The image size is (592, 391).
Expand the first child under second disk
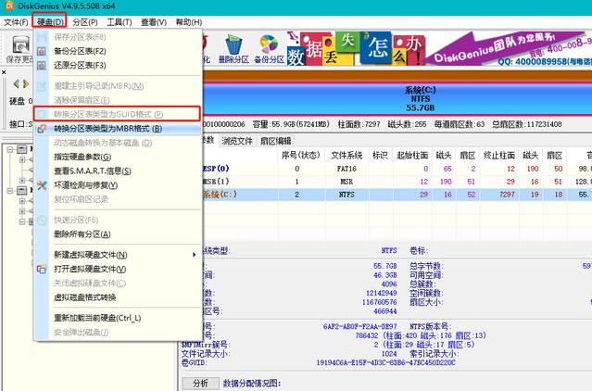[22, 201]
